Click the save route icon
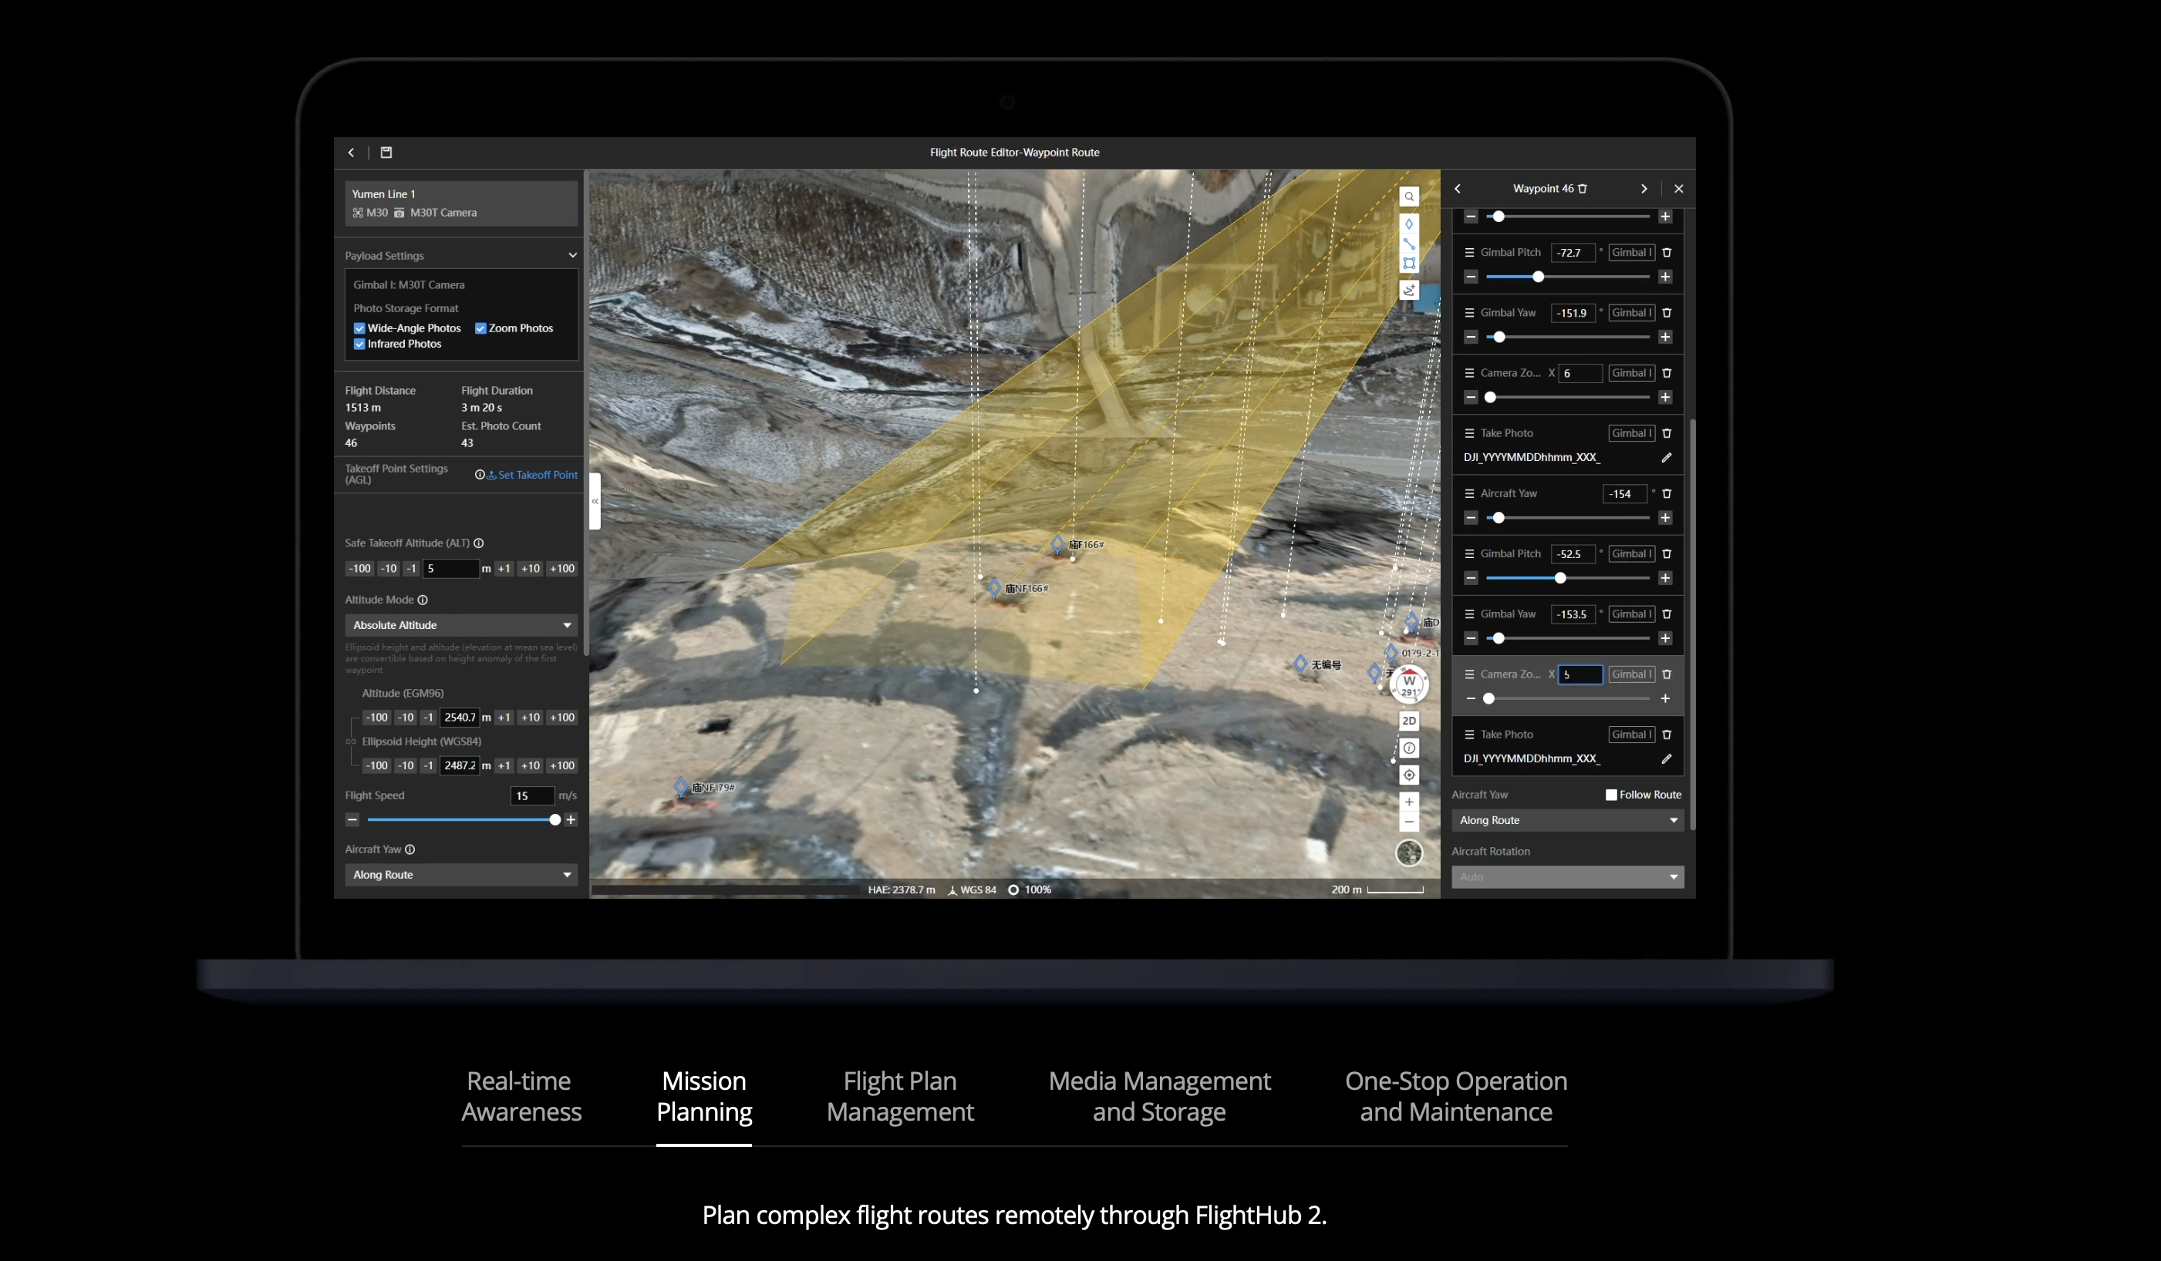 386,153
